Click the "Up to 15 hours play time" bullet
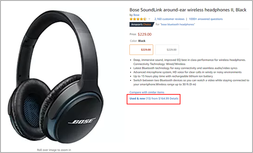253x153 pixels. (x=173, y=76)
